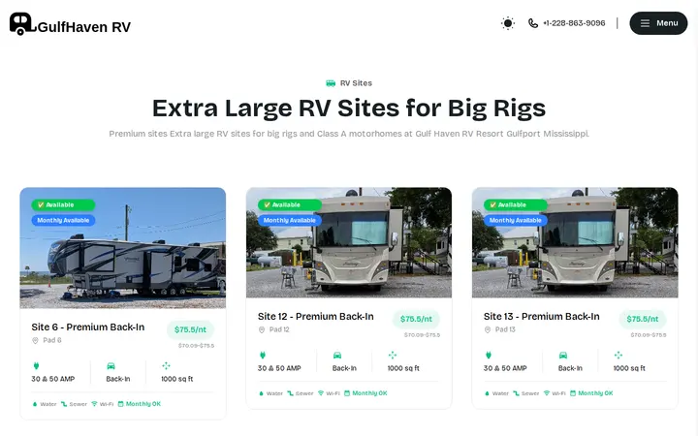Click the Wi-Fi icon on Site 6 card
This screenshot has width=698, height=436.
coord(94,404)
